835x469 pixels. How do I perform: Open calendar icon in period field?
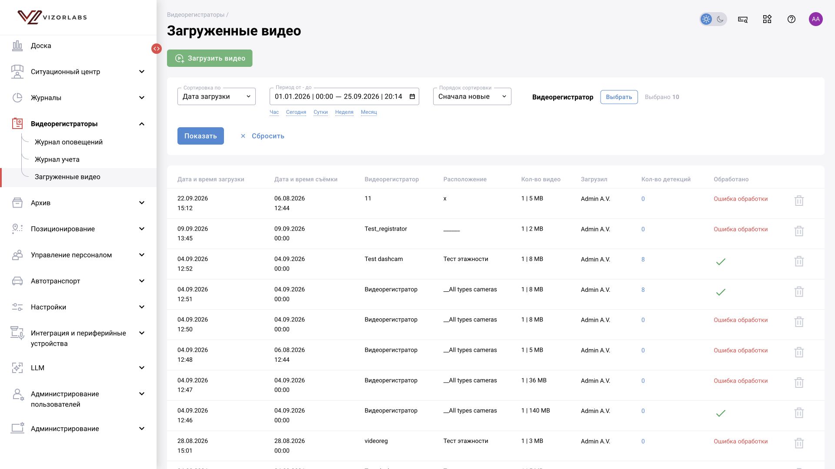coord(412,96)
